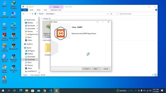This screenshot has width=166, height=93.
Task: Open Videos under Quick access
Action: tap(30, 40)
